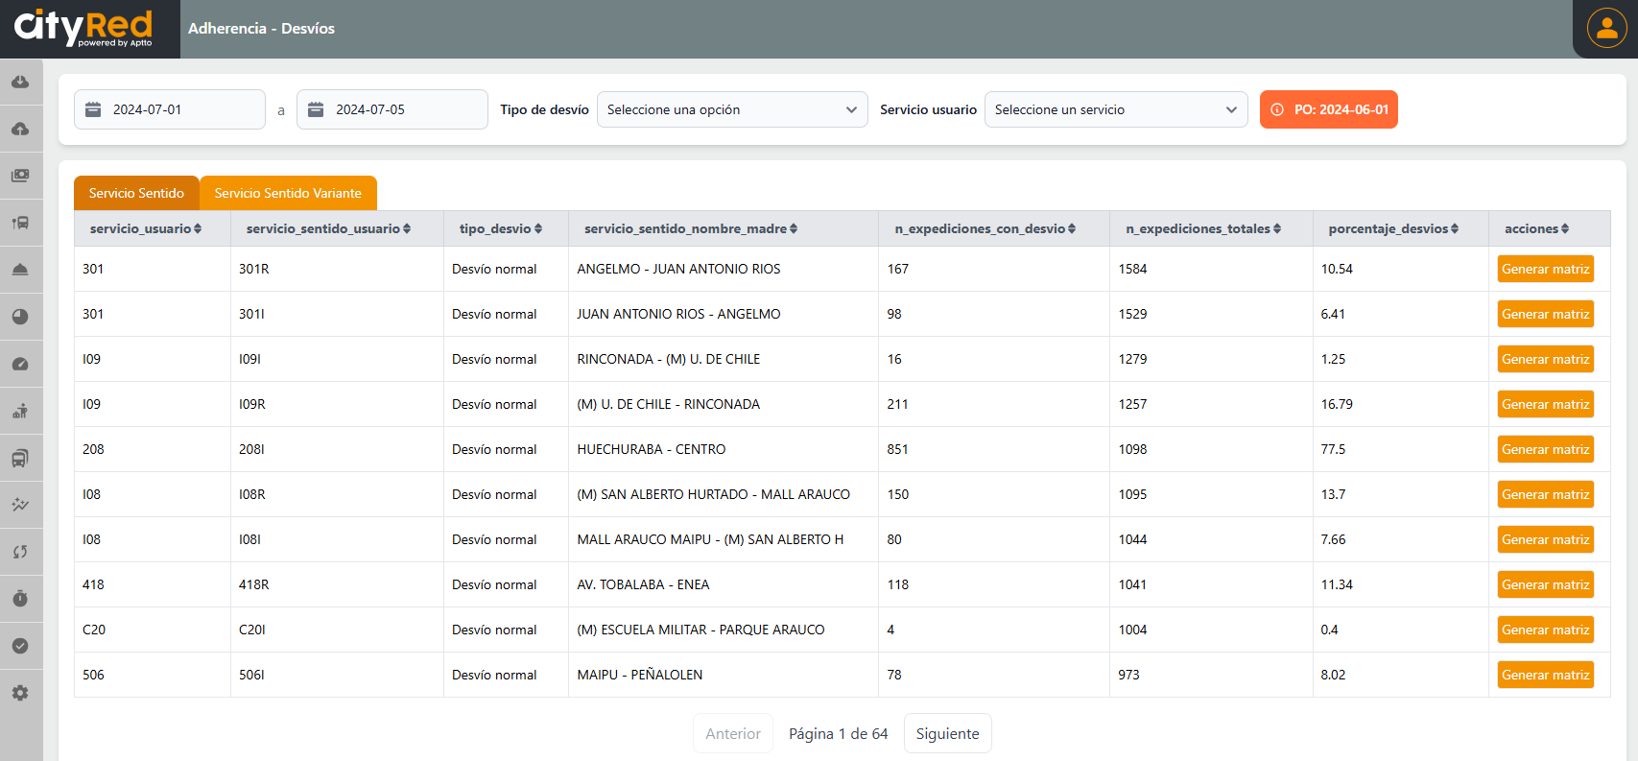Image resolution: width=1638 pixels, height=761 pixels.
Task: Open the cloud download sidebar icon
Action: coord(20,83)
